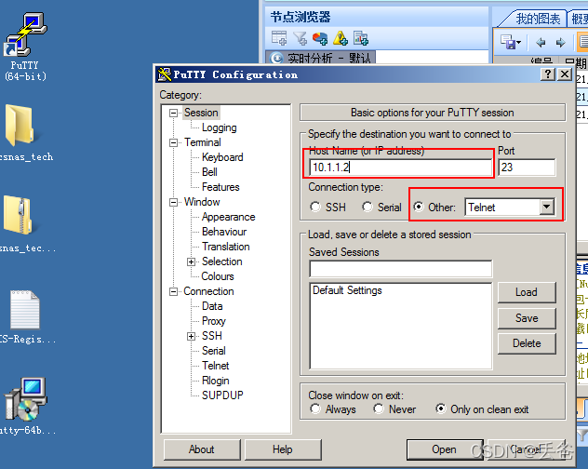Click the Help button
This screenshot has width=588, height=469.
(x=283, y=449)
